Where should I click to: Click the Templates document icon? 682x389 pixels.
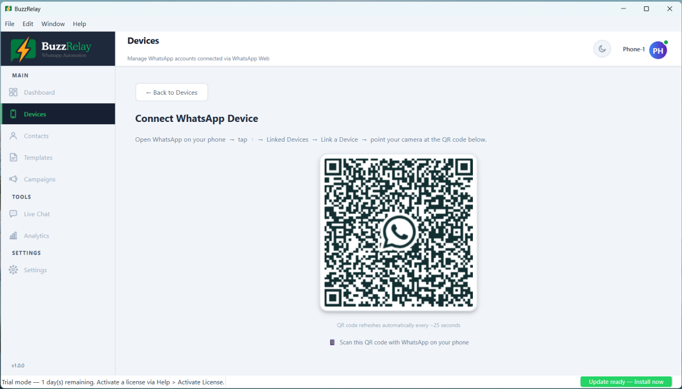click(x=13, y=158)
